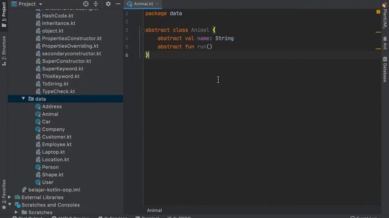Open TypeCheck.kt file
Image resolution: width=389 pixels, height=218 pixels.
pos(58,91)
